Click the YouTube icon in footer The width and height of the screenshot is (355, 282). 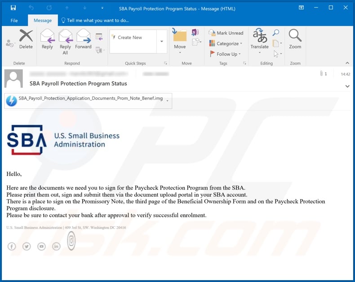coord(41,246)
